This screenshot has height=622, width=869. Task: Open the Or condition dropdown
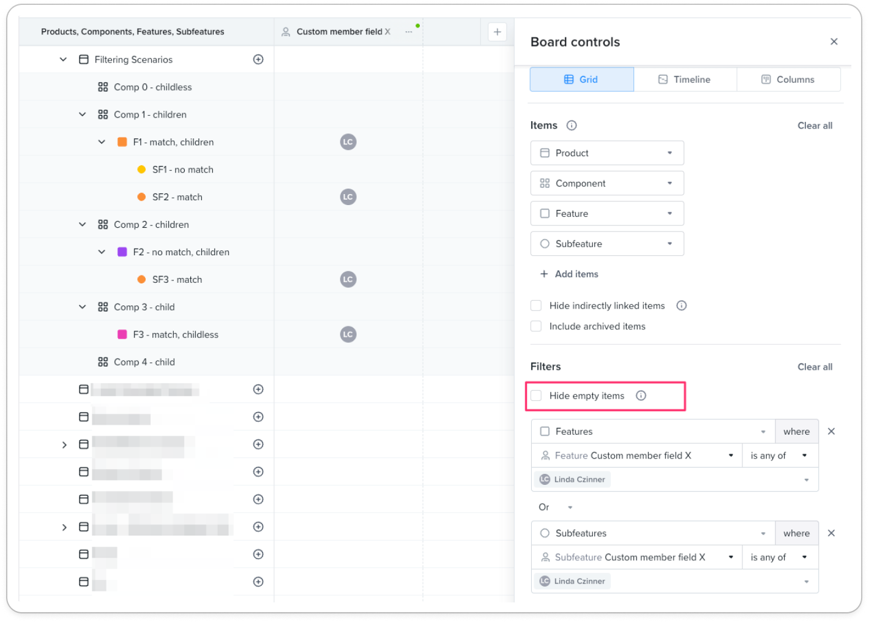556,507
